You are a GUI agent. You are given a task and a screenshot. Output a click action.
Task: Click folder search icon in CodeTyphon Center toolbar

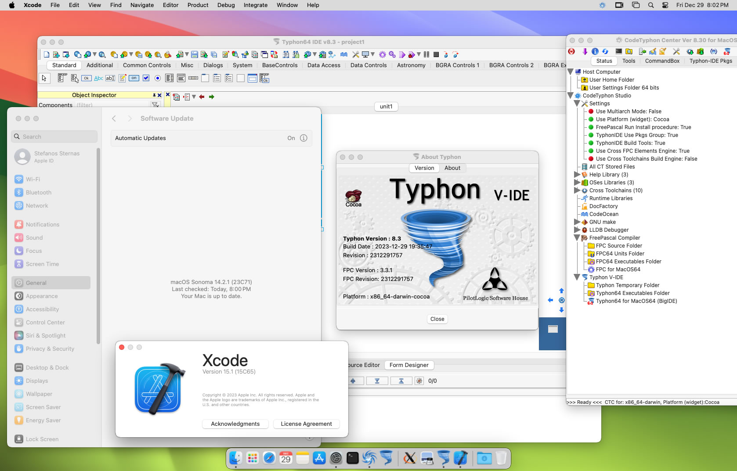[x=629, y=51]
